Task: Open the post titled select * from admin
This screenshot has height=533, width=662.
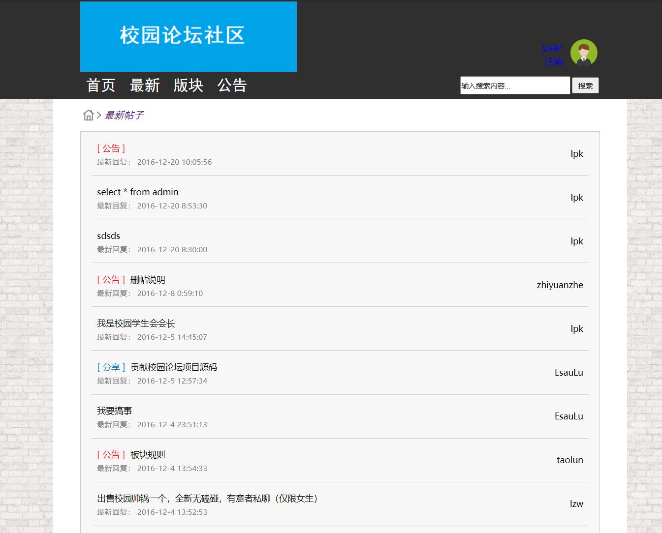Action: (137, 192)
